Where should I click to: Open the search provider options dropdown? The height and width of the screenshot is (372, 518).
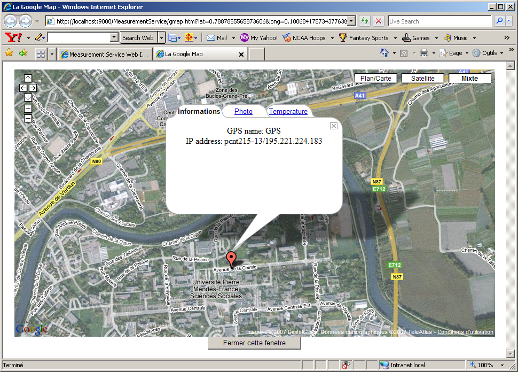coord(509,21)
